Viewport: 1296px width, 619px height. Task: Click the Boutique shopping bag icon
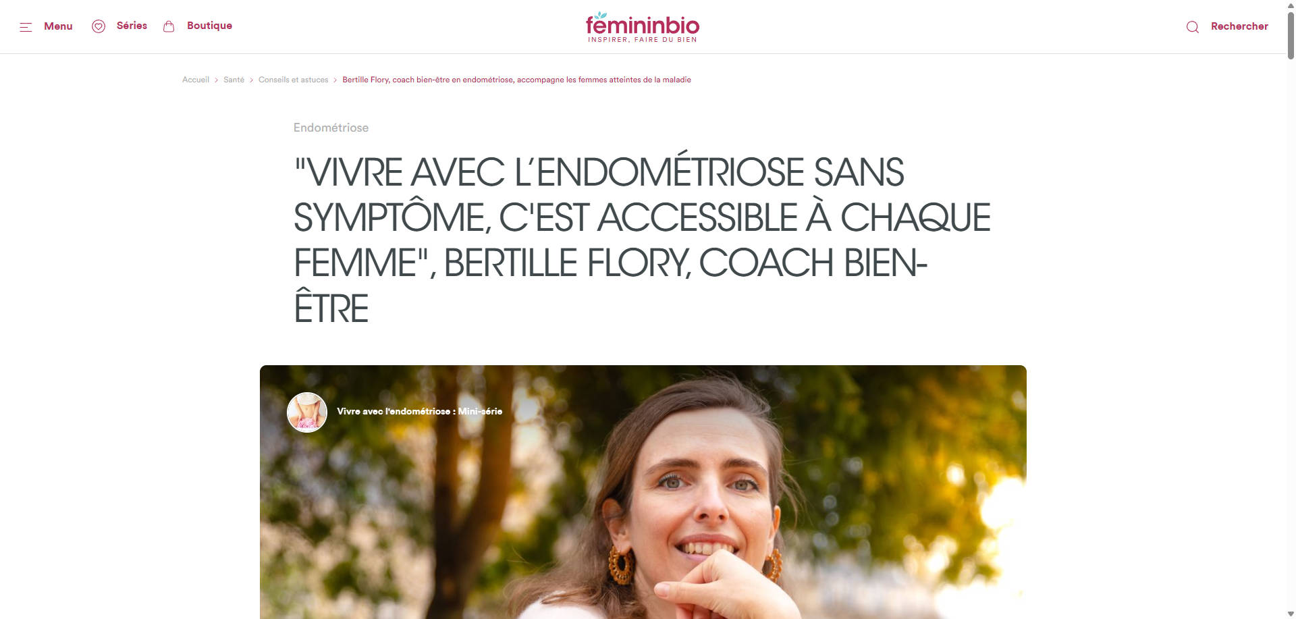169,26
